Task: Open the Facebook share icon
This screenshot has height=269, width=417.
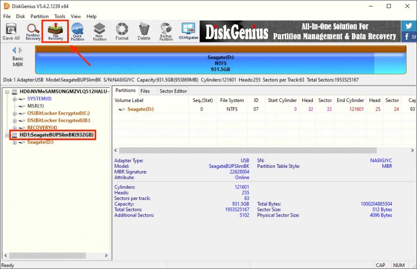Action: [x=409, y=37]
